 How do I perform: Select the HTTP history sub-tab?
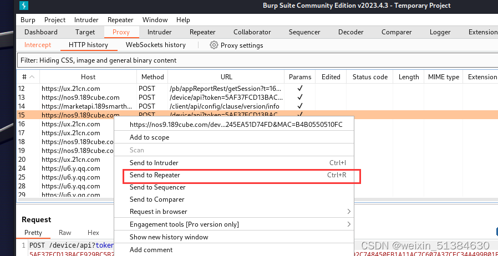[x=89, y=45]
